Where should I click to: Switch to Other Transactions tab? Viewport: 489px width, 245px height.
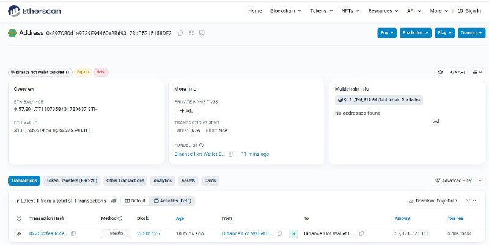pyautogui.click(x=125, y=180)
